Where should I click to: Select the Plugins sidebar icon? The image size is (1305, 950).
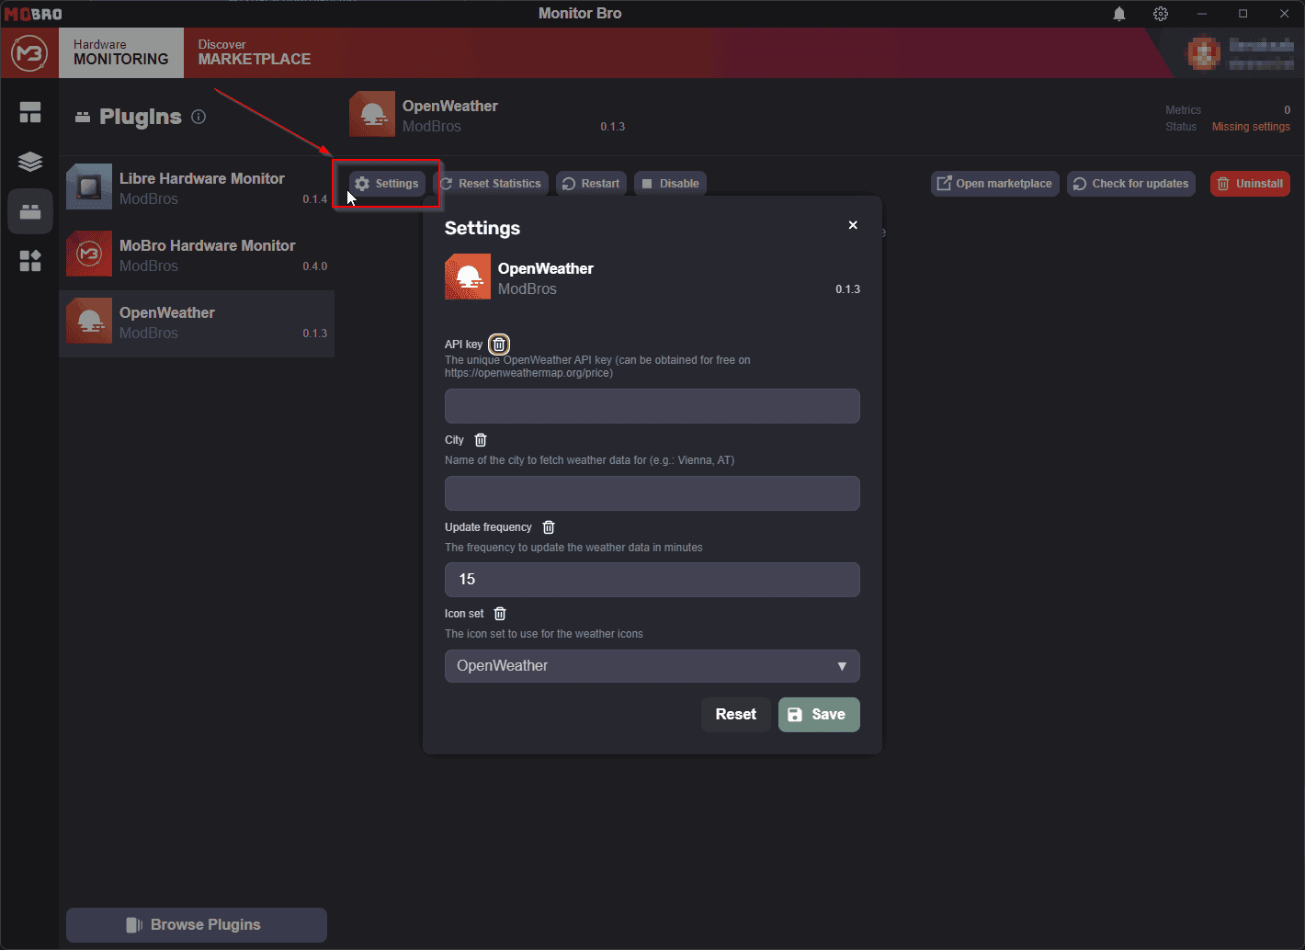click(30, 211)
